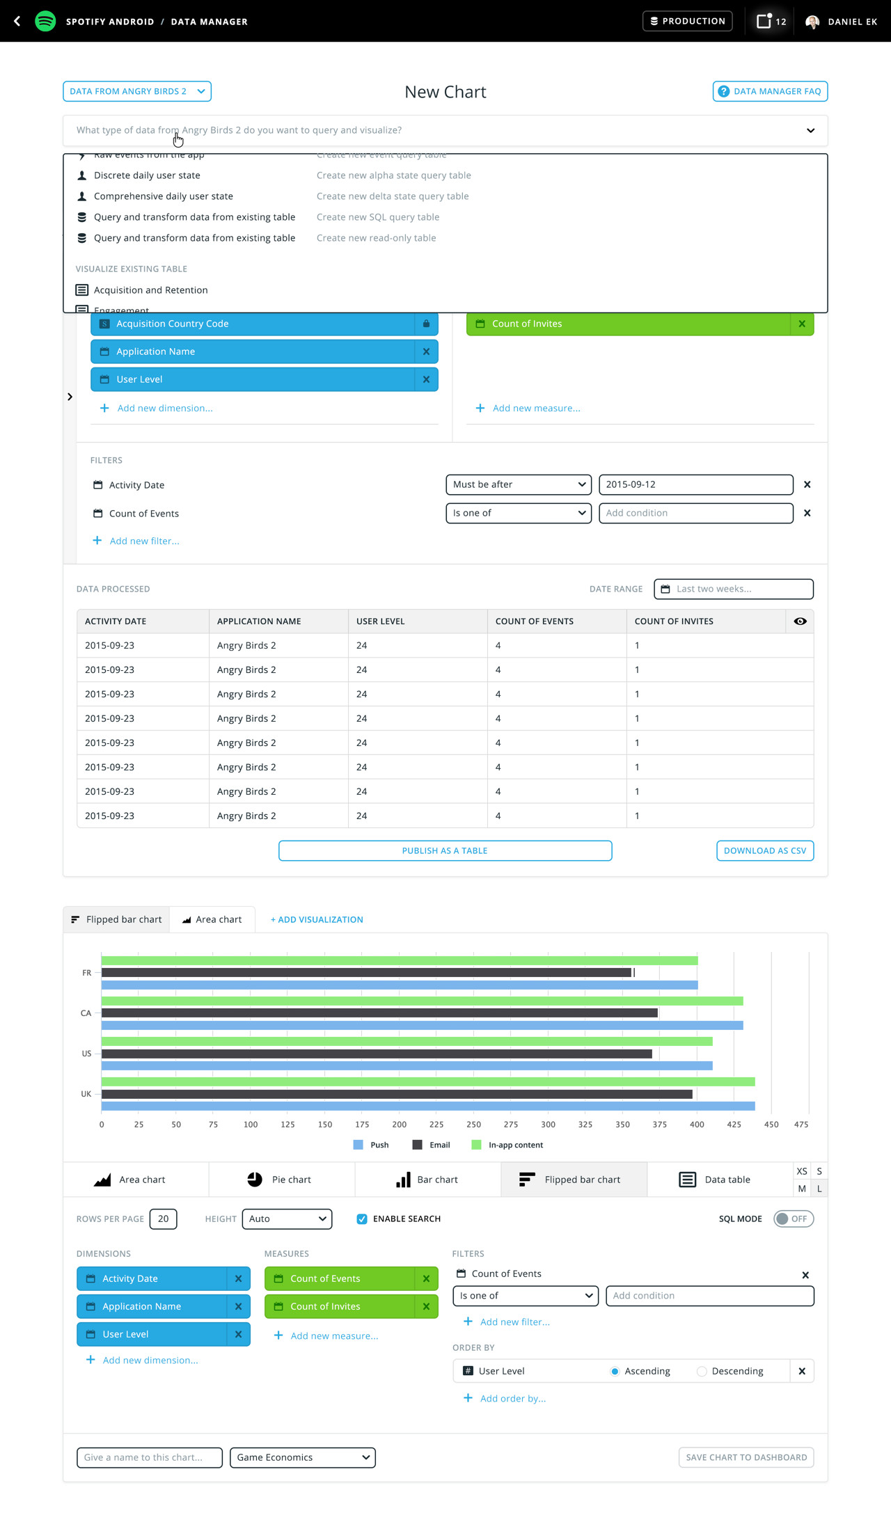Switch SQL Mode toggle on
Image resolution: width=891 pixels, height=1531 pixels.
click(794, 1219)
